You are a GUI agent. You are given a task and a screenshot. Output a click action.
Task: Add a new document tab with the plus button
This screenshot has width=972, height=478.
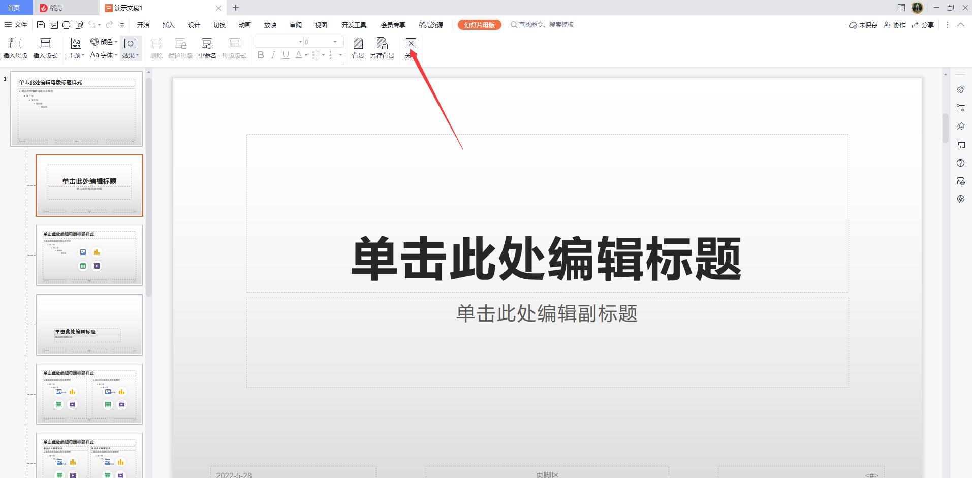coord(236,8)
